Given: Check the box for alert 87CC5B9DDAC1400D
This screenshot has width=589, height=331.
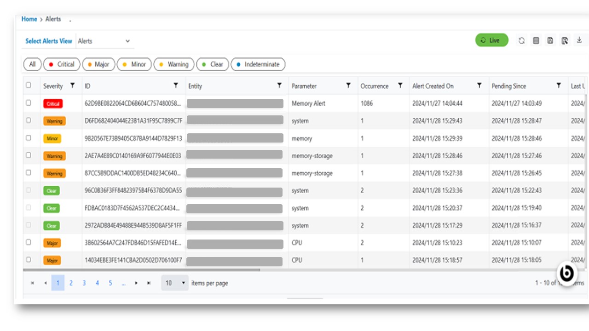Looking at the screenshot, I should [x=29, y=173].
